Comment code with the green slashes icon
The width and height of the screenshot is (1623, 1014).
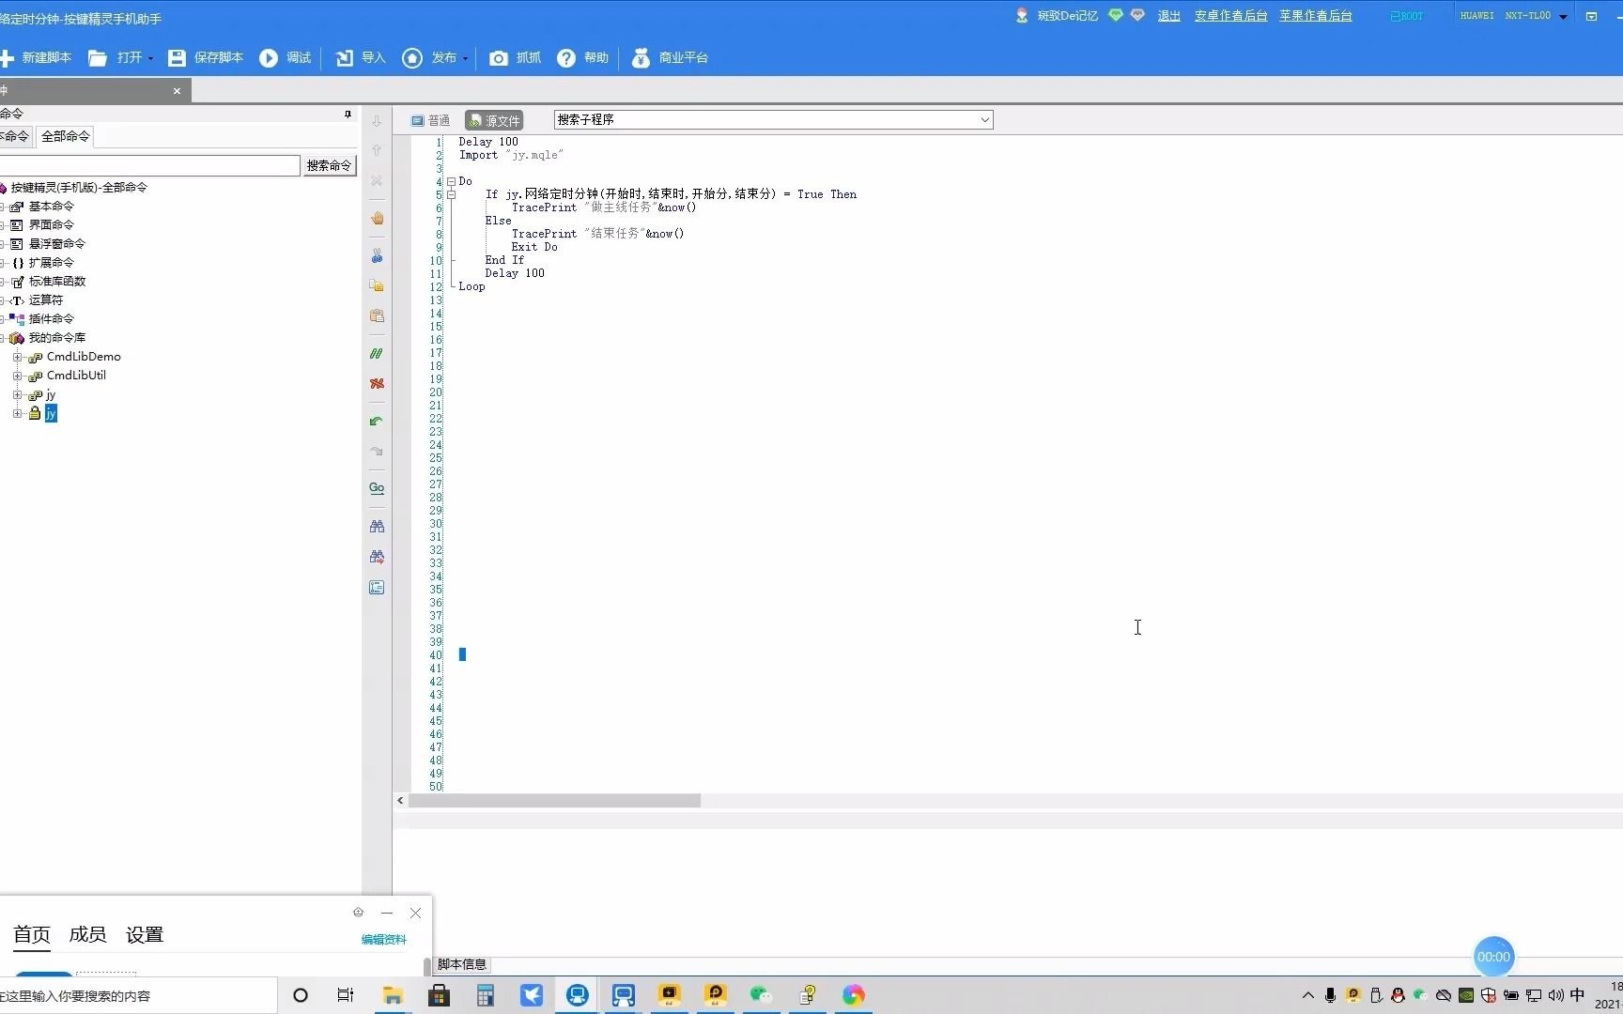377,354
